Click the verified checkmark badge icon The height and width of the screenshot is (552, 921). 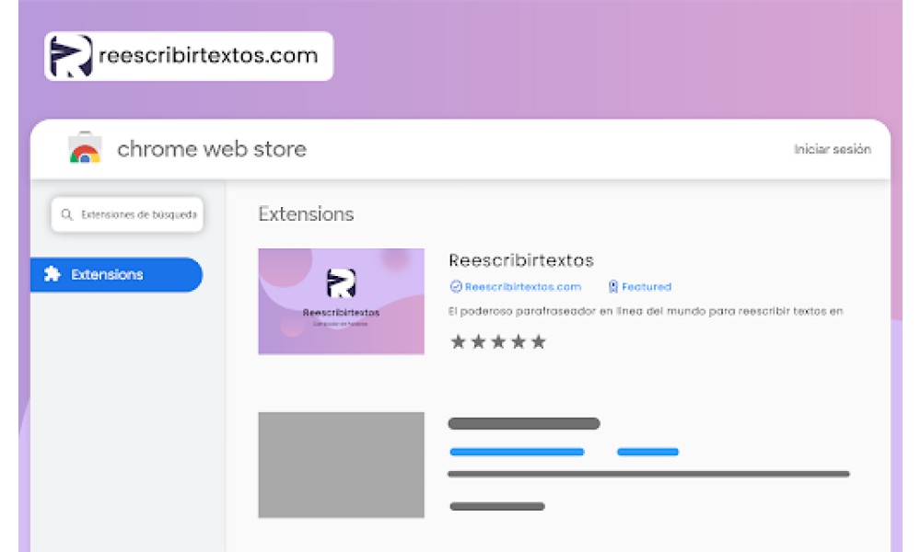[456, 286]
